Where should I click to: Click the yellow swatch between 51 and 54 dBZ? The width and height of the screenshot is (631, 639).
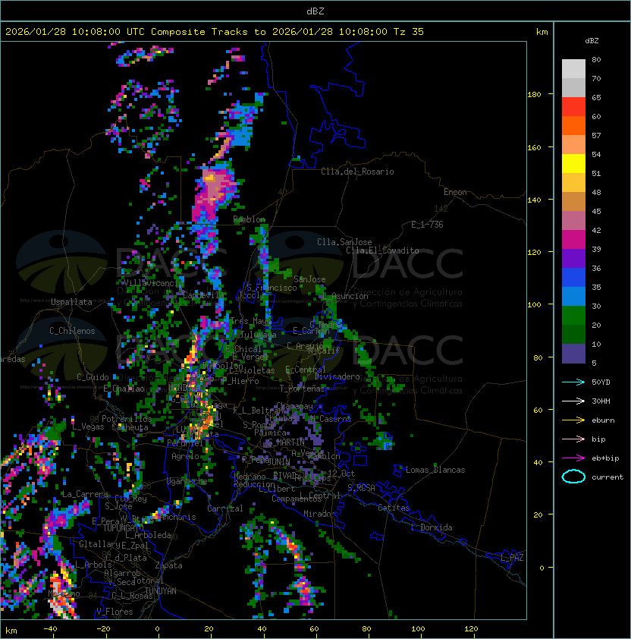click(x=573, y=164)
